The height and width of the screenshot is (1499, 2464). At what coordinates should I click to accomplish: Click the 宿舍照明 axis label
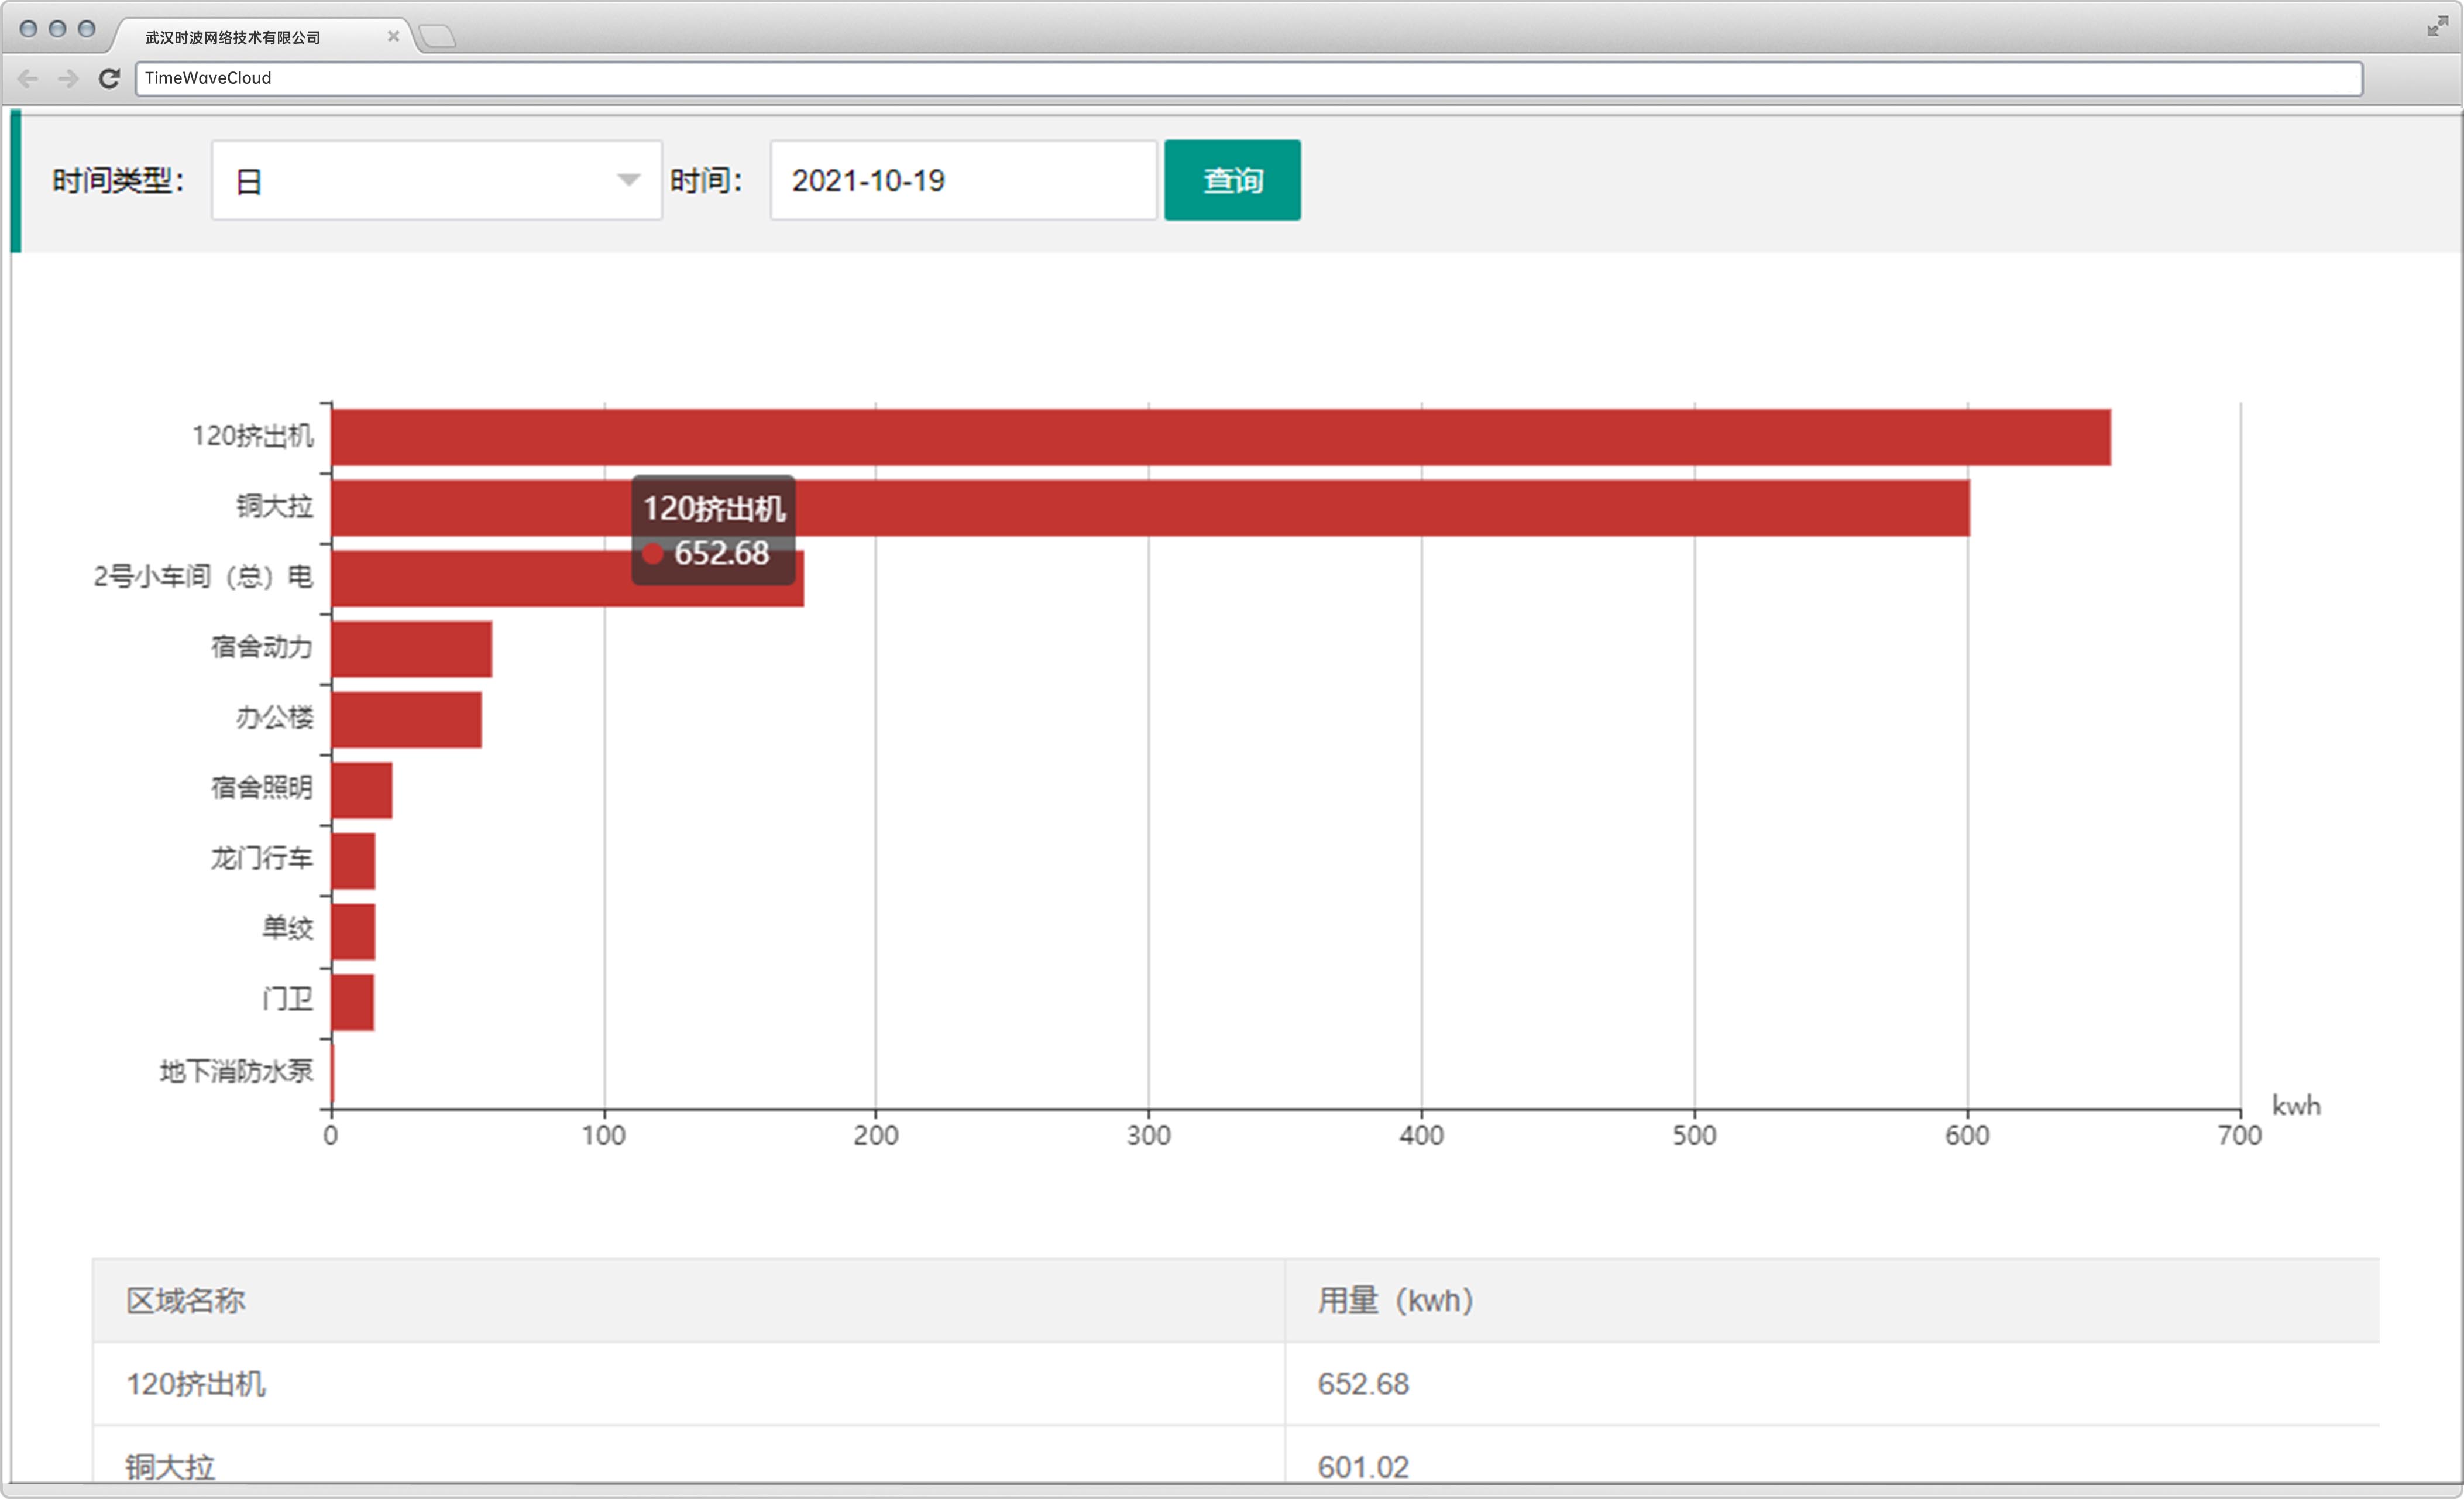click(x=262, y=788)
